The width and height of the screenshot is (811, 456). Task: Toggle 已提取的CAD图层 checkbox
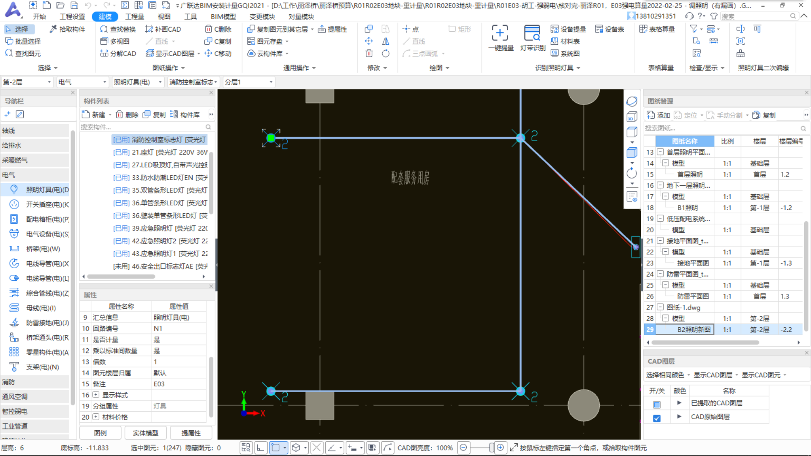[657, 404]
